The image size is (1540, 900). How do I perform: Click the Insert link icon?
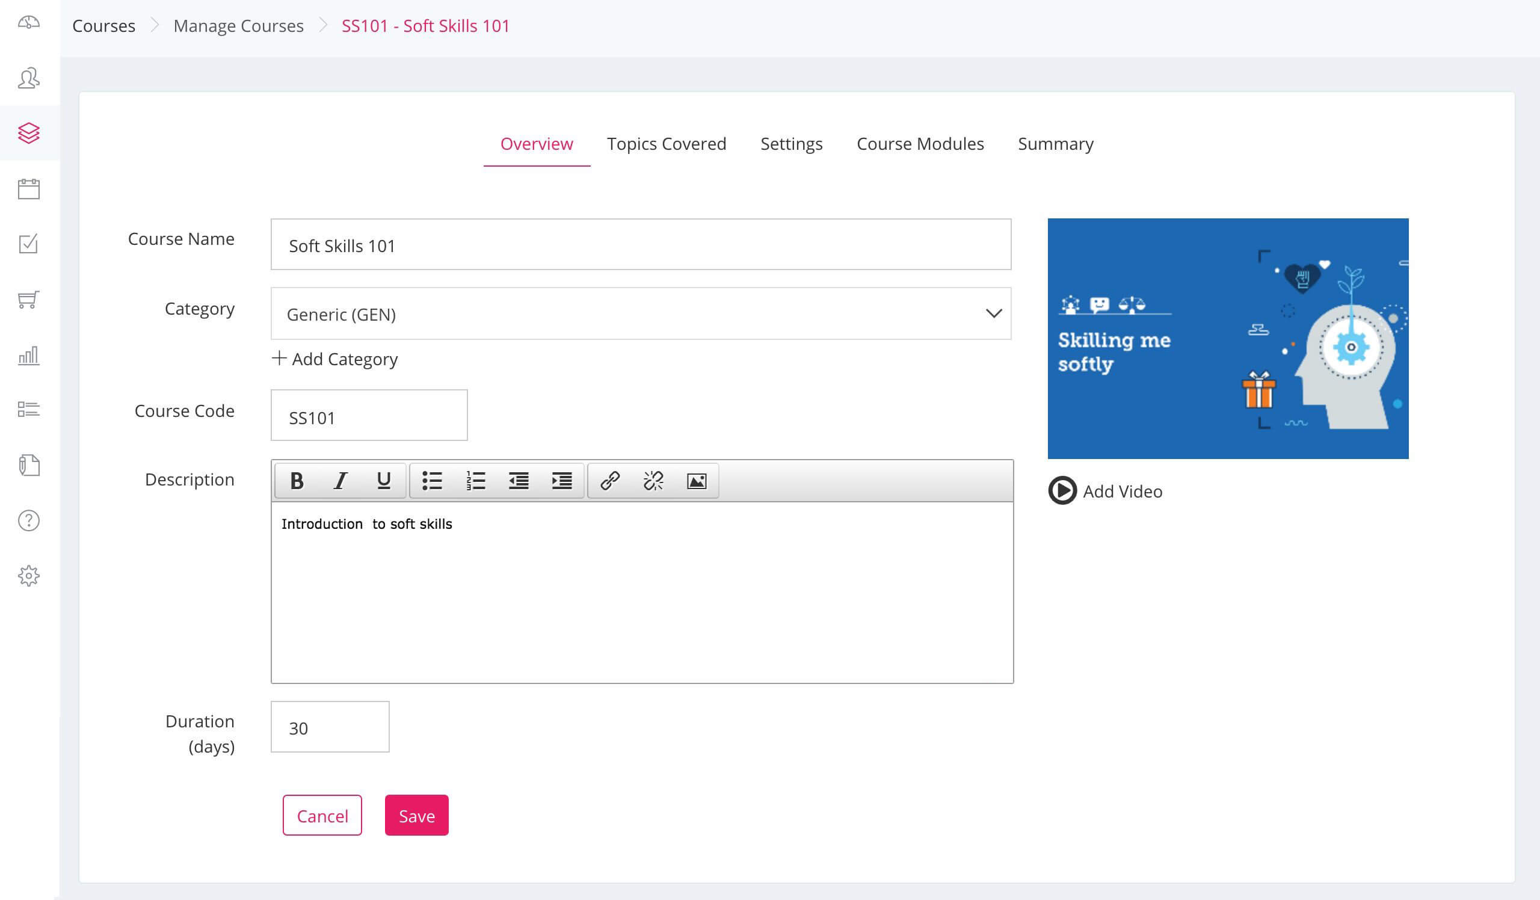click(608, 480)
